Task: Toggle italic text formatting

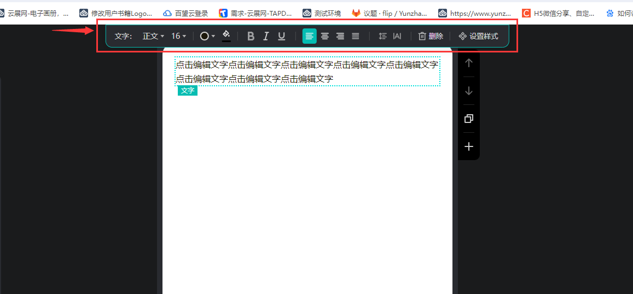Action: point(266,36)
